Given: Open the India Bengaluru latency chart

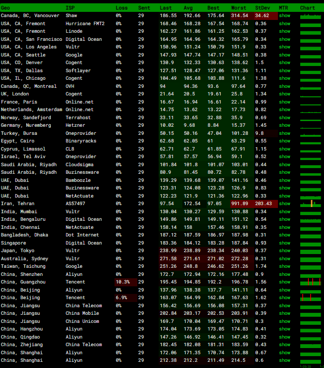Looking at the screenshot, I should [310, 220].
